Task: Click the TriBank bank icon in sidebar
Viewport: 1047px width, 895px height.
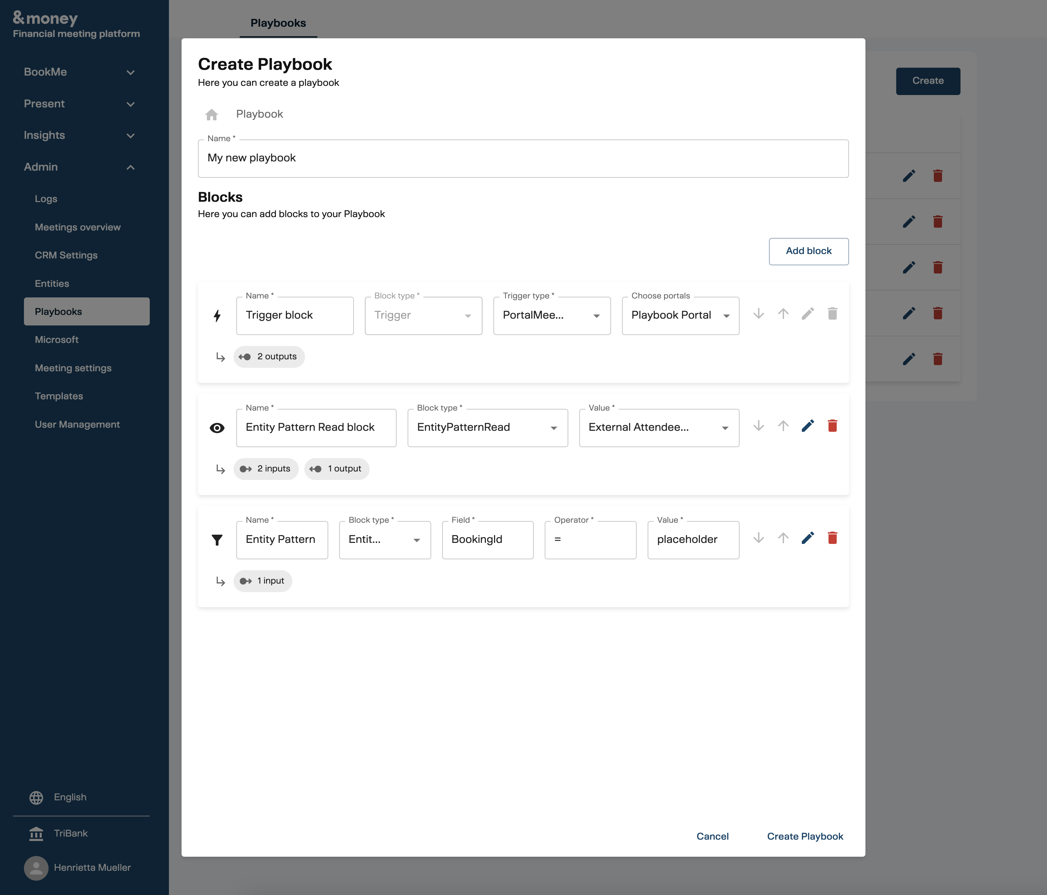Action: tap(36, 833)
